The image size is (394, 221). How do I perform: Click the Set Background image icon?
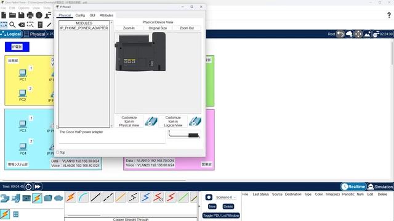tap(367, 34)
